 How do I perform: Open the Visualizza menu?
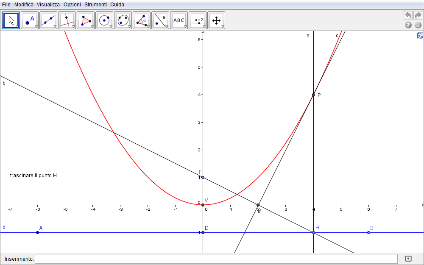coord(48,5)
